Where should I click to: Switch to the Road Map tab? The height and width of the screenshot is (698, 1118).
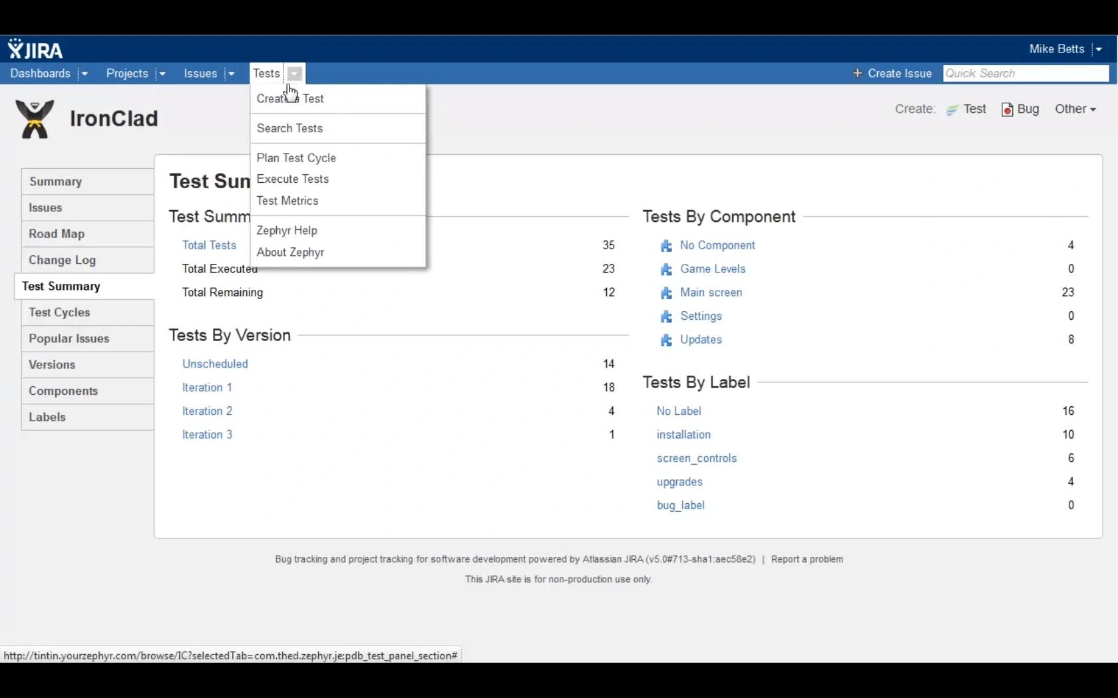click(88, 234)
